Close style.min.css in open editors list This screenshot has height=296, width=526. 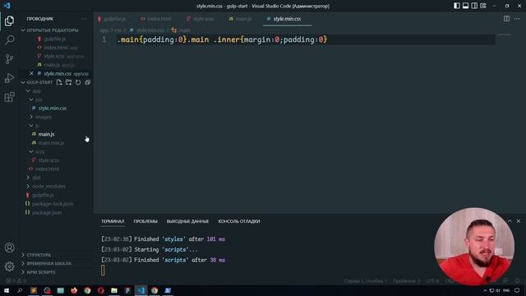tap(31, 73)
